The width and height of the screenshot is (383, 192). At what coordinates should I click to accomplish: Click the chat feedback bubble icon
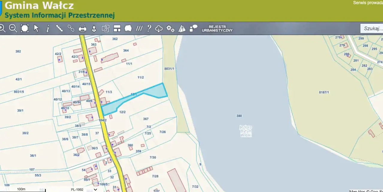tap(194, 28)
